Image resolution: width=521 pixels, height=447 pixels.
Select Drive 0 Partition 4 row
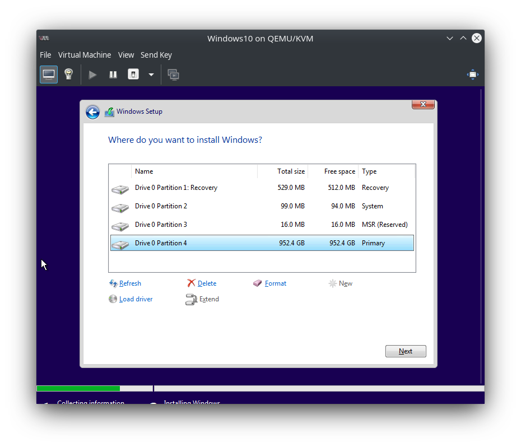[262, 243]
